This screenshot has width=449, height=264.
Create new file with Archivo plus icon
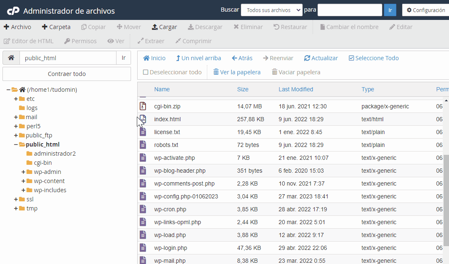point(6,27)
